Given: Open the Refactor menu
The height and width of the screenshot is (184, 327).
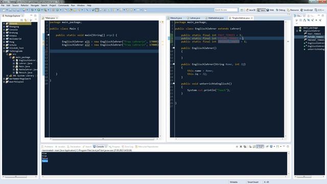Looking at the screenshot, I should pyautogui.click(x=25, y=6).
